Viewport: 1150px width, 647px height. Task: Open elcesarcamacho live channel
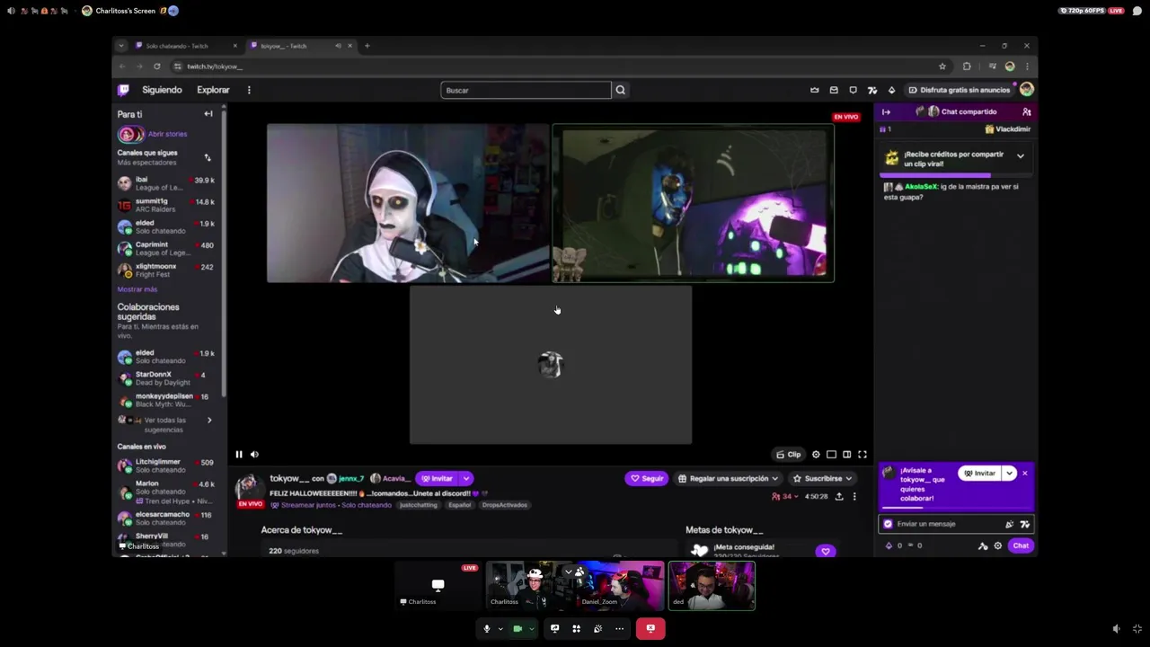[x=166, y=518]
